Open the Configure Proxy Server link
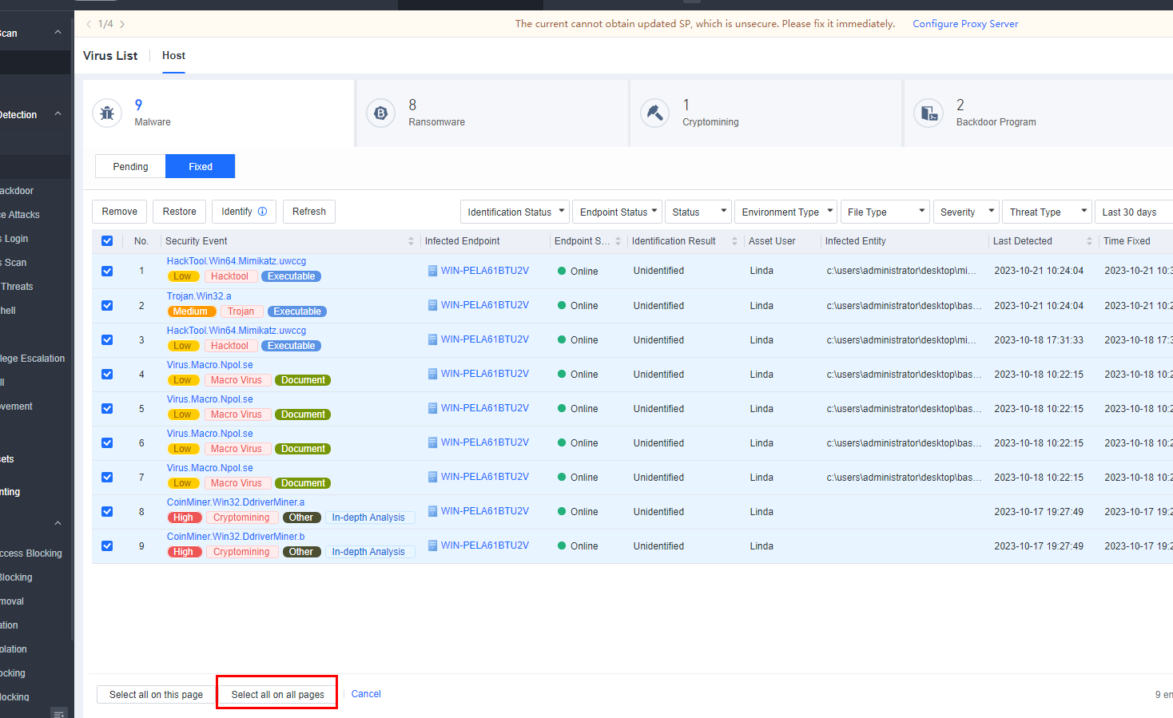 coord(965,24)
